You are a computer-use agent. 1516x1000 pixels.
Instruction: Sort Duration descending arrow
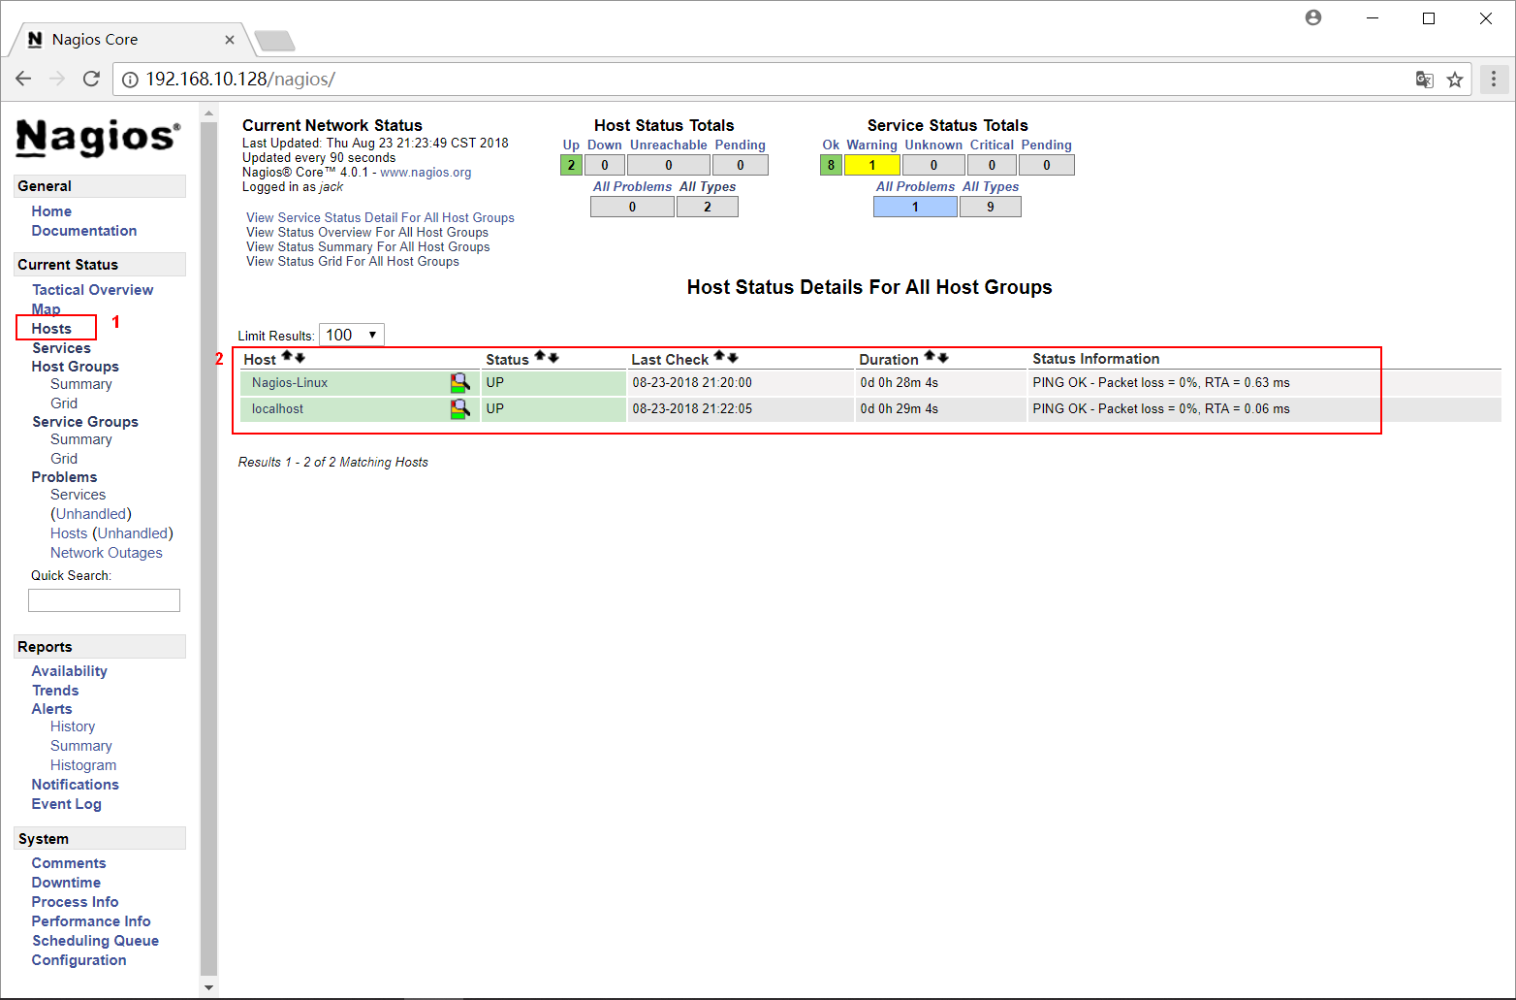click(x=943, y=357)
